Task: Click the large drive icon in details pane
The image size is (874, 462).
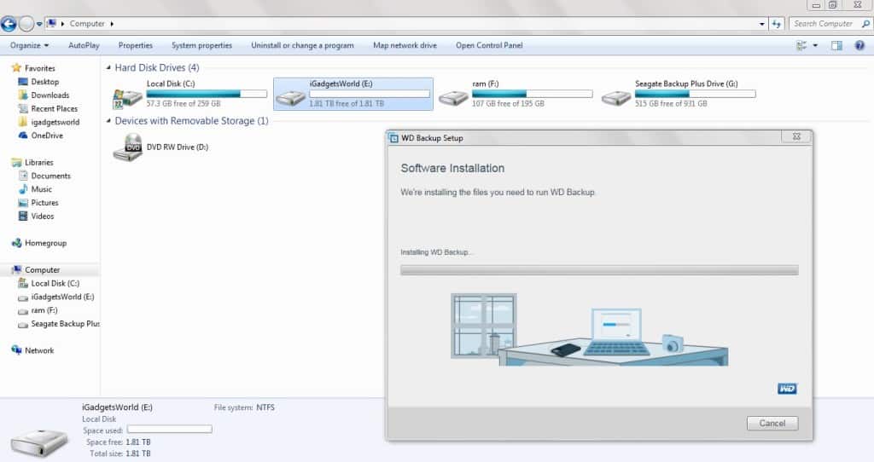Action: tap(39, 442)
